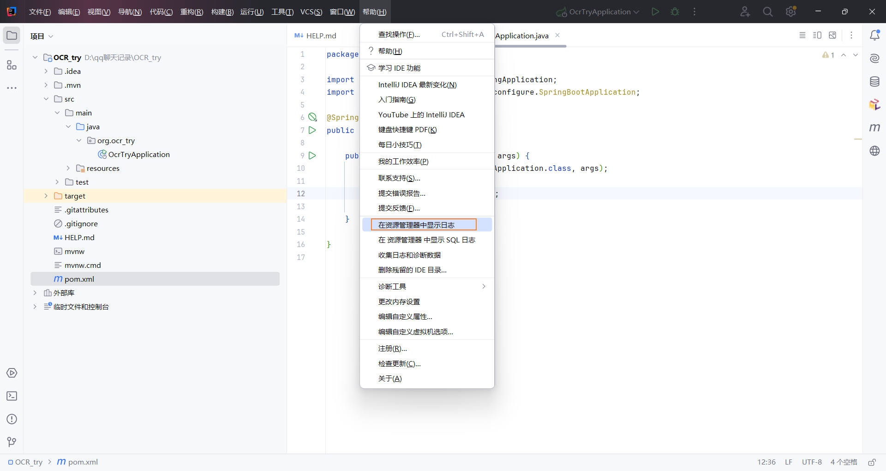Click the run gutter icon on line 7
Viewport: 886px width, 471px height.
[312, 130]
